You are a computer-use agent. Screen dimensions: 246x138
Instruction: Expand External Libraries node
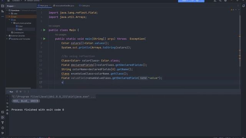click(7, 36)
